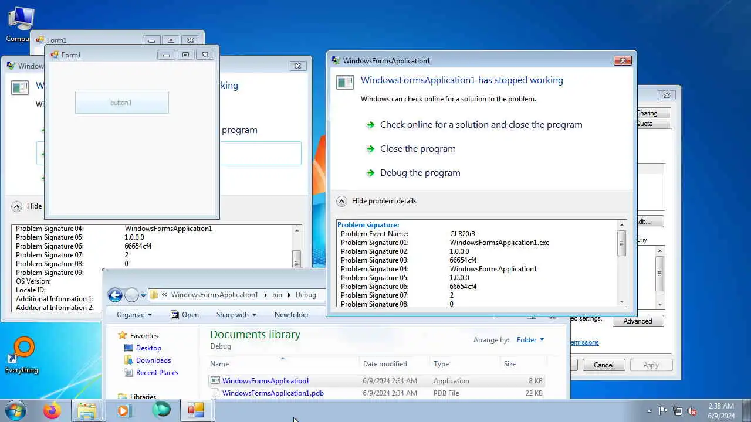
Task: Launch Firefox from taskbar
Action: tap(52, 411)
